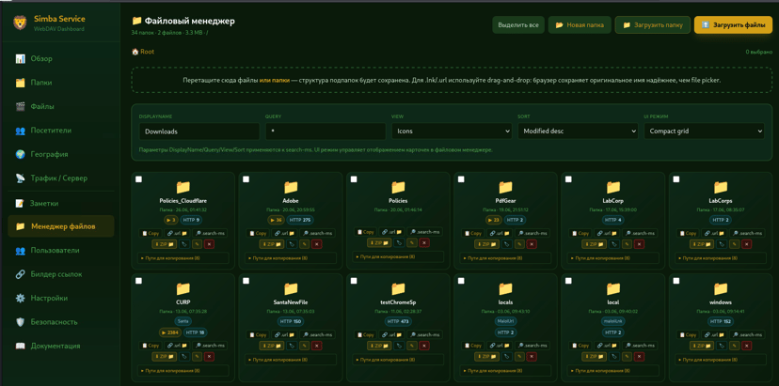The image size is (779, 386).
Task: Download the local folder as ZIP
Action: tap(595, 357)
